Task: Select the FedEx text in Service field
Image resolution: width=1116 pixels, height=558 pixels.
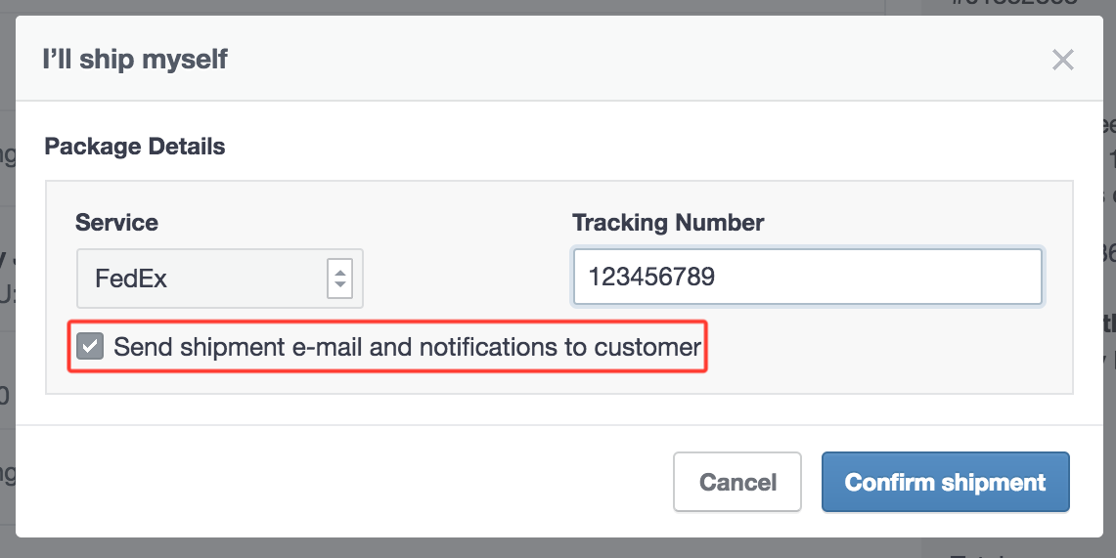Action: pyautogui.click(x=131, y=279)
